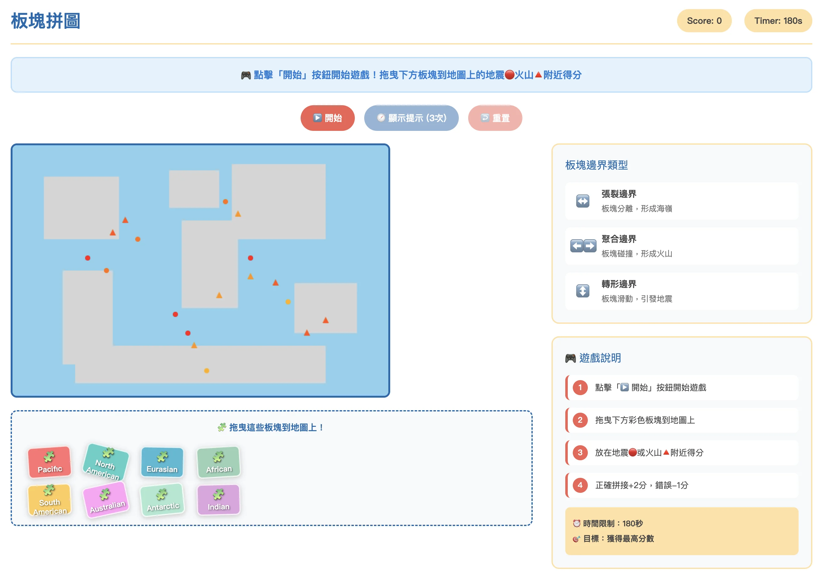
Task: Pick the Australian plate piece
Action: pos(106,500)
